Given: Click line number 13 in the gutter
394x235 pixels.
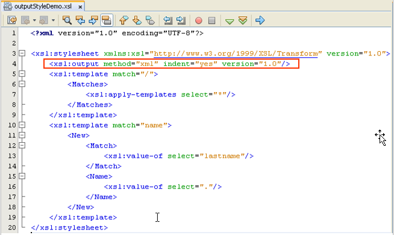Looking at the screenshot, I should tap(12, 156).
